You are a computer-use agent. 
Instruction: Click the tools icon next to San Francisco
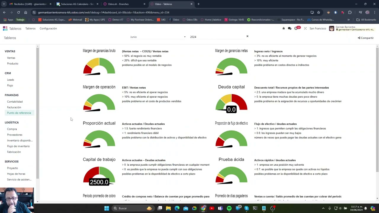tap(305, 28)
